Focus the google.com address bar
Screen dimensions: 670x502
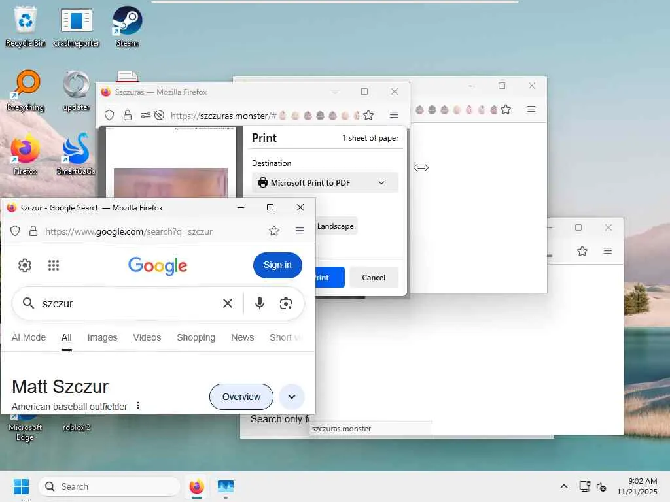[129, 231]
